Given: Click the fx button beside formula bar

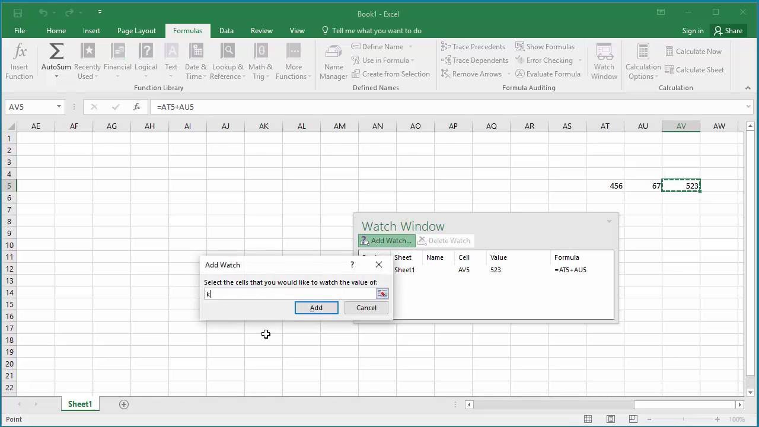Looking at the screenshot, I should [x=137, y=107].
